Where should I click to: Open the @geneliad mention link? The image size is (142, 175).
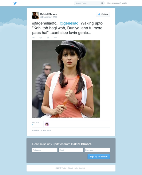pos(69,23)
